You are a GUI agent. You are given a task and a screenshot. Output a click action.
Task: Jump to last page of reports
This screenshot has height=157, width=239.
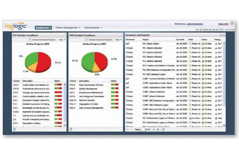pos(158,130)
